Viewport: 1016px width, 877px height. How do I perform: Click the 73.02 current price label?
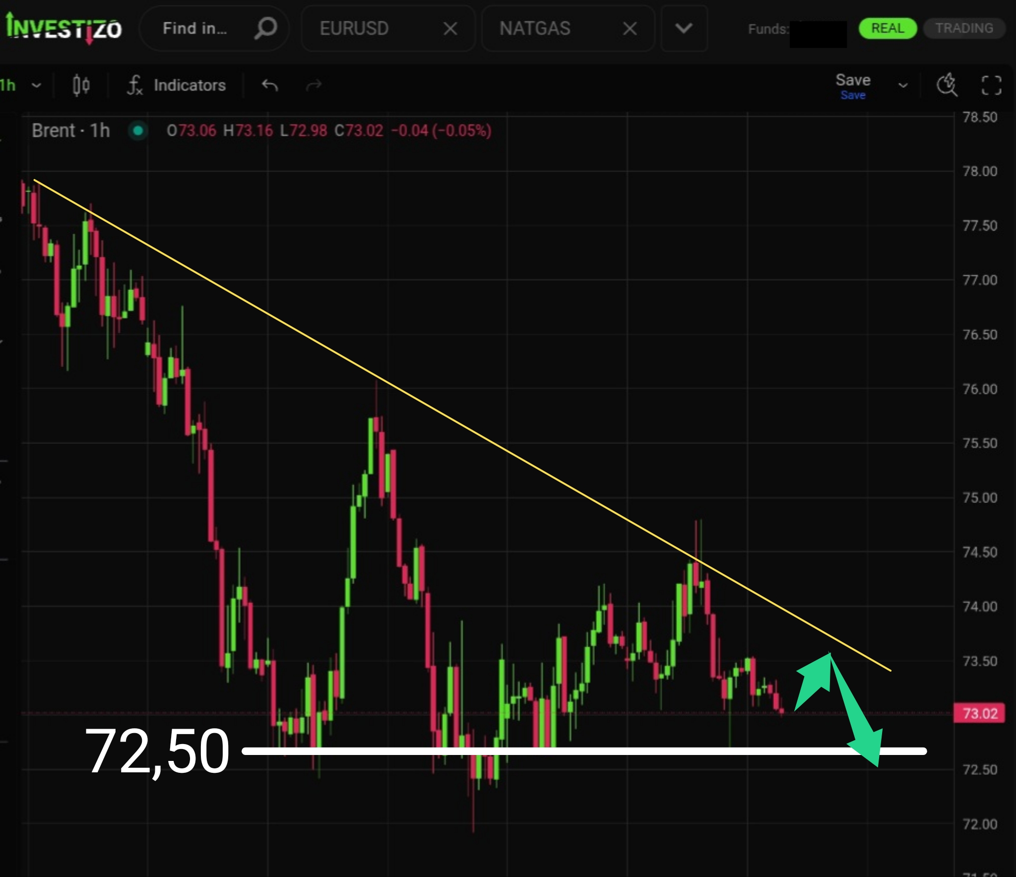(979, 713)
